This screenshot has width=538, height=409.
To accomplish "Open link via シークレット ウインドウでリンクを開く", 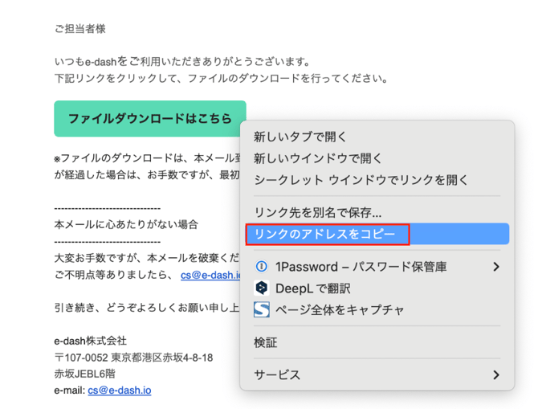I will click(361, 179).
